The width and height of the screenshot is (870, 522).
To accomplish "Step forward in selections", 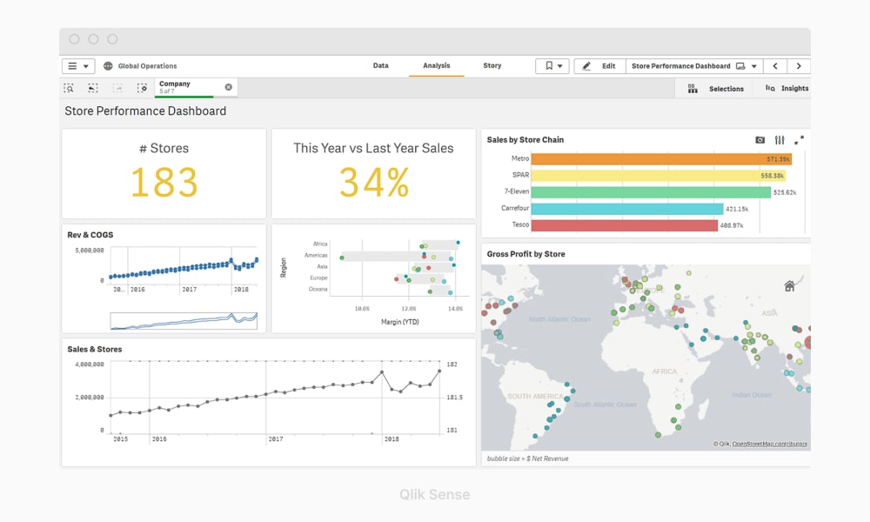I will 117,88.
